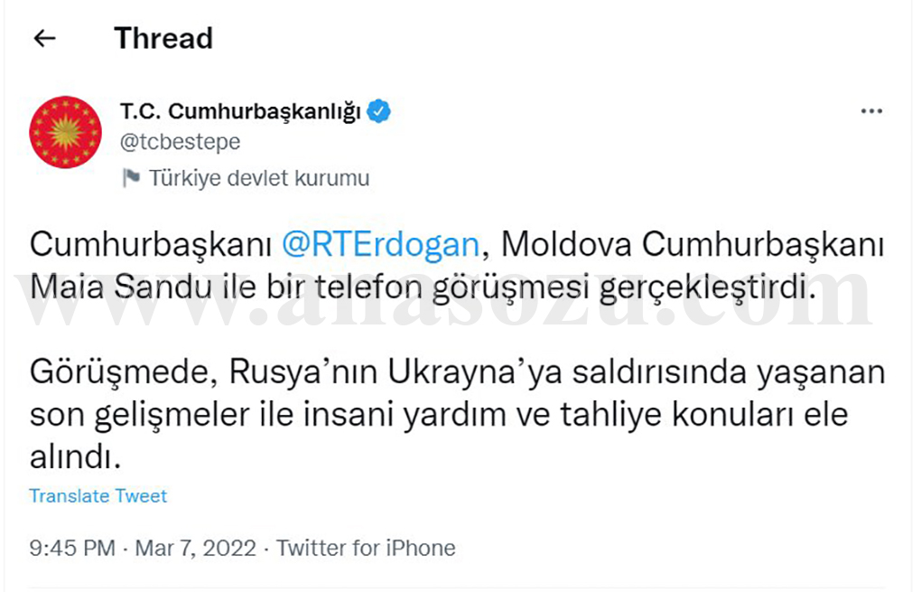
Task: Click the Thread heading
Action: point(163,39)
